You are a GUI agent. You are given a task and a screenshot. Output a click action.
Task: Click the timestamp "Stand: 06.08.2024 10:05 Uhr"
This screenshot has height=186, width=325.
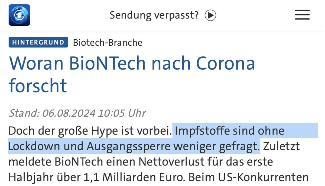coord(77,113)
